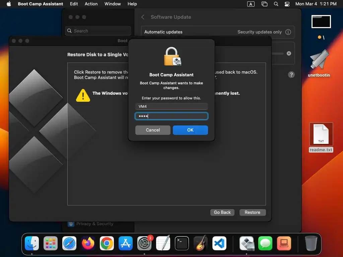
Task: Open the Edit menu
Action: click(x=74, y=4)
